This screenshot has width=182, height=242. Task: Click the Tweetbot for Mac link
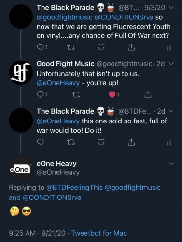click(x=99, y=233)
